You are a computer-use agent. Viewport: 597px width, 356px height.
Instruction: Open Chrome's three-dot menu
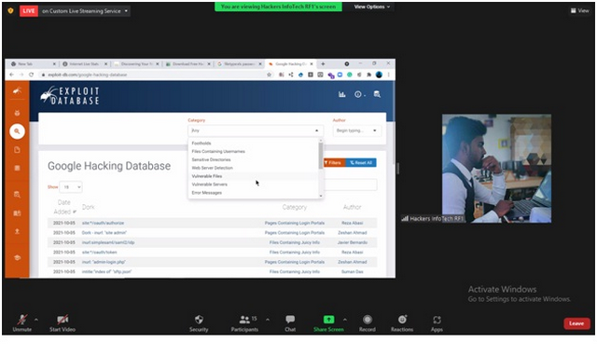tap(389, 75)
